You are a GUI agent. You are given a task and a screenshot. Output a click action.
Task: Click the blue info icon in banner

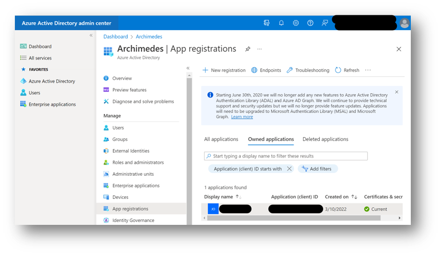tap(210, 95)
